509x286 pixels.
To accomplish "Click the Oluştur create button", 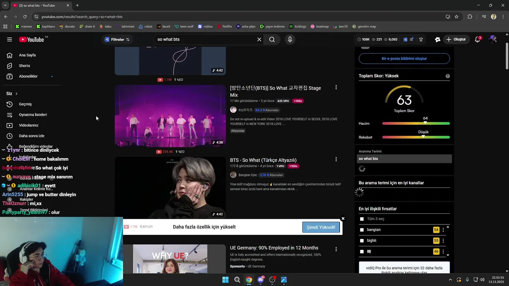I will click(456, 39).
